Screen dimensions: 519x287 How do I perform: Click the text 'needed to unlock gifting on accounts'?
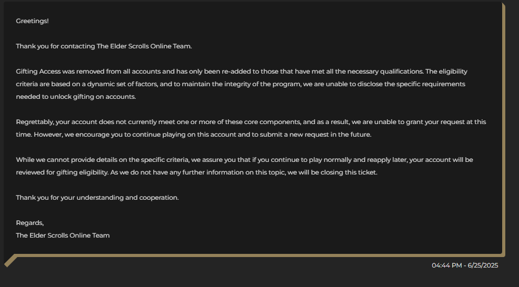pyautogui.click(x=76, y=97)
